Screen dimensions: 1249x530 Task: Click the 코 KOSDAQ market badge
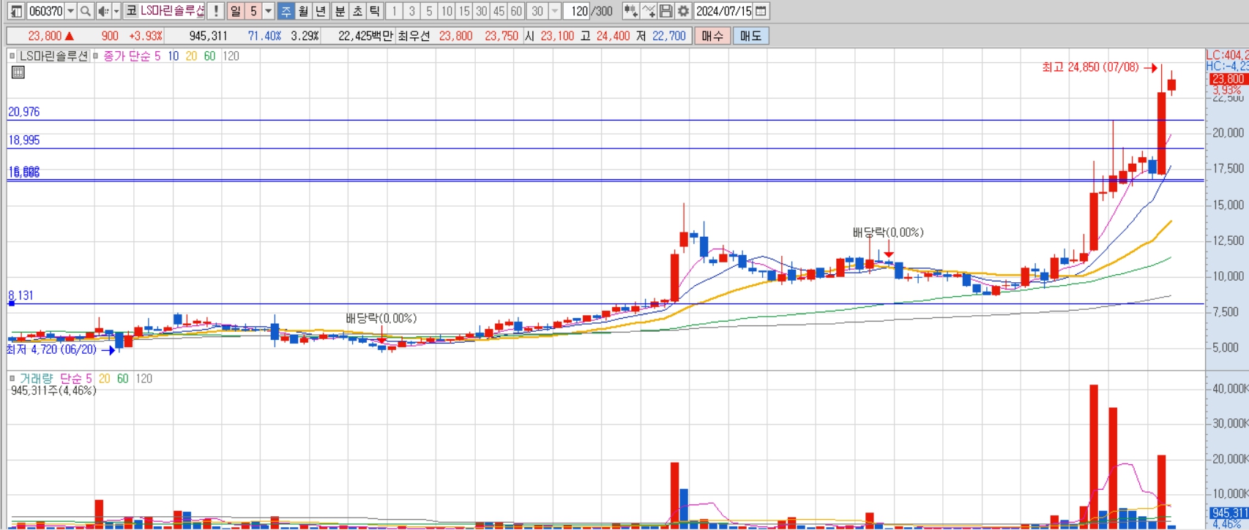(131, 11)
